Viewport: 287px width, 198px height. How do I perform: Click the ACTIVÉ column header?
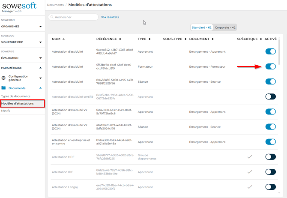click(271, 39)
